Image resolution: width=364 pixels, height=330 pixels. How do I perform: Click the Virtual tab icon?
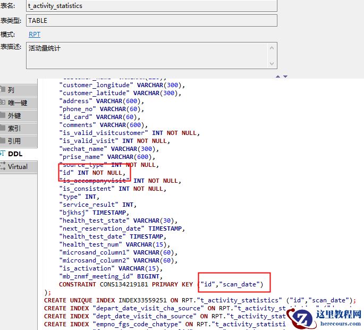(x=3, y=166)
